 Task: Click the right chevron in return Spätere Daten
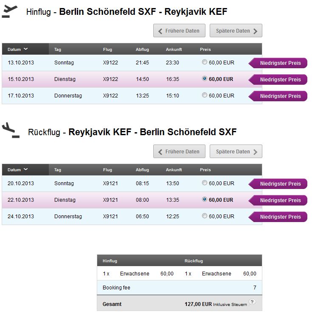(x=255, y=152)
